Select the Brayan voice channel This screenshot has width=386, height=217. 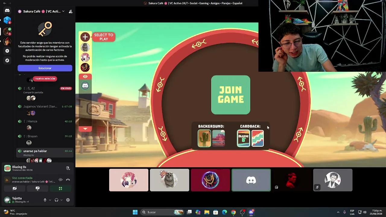(45, 136)
